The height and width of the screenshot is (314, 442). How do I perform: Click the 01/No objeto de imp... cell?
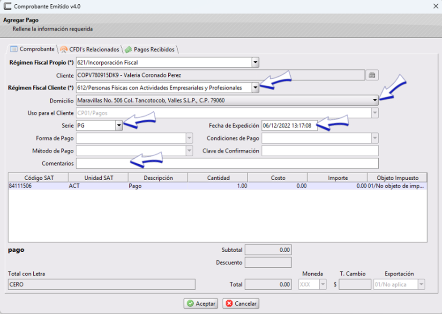pos(397,186)
